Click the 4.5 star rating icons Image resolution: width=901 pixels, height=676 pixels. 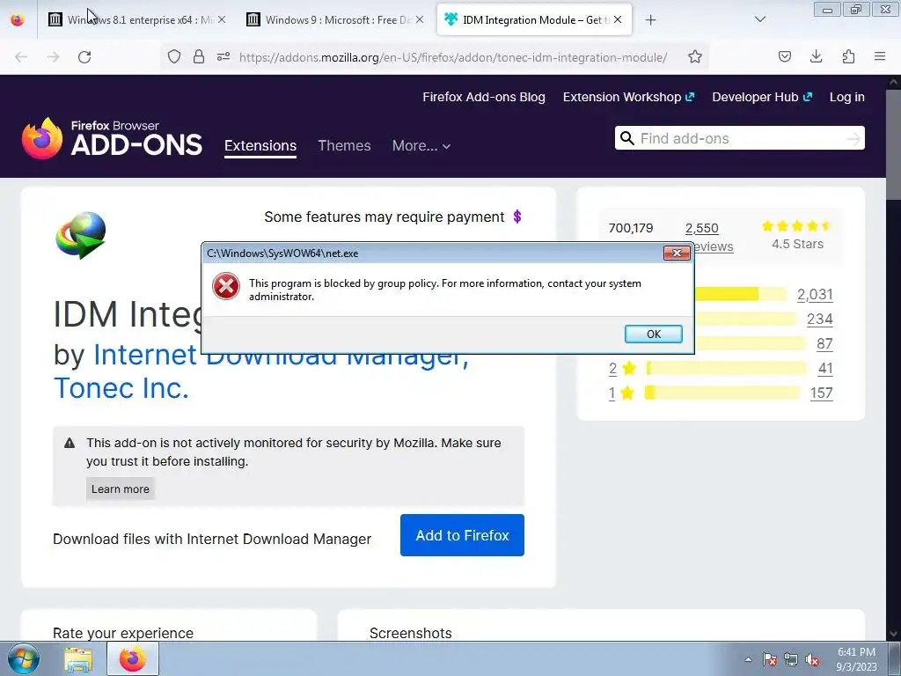(x=796, y=226)
